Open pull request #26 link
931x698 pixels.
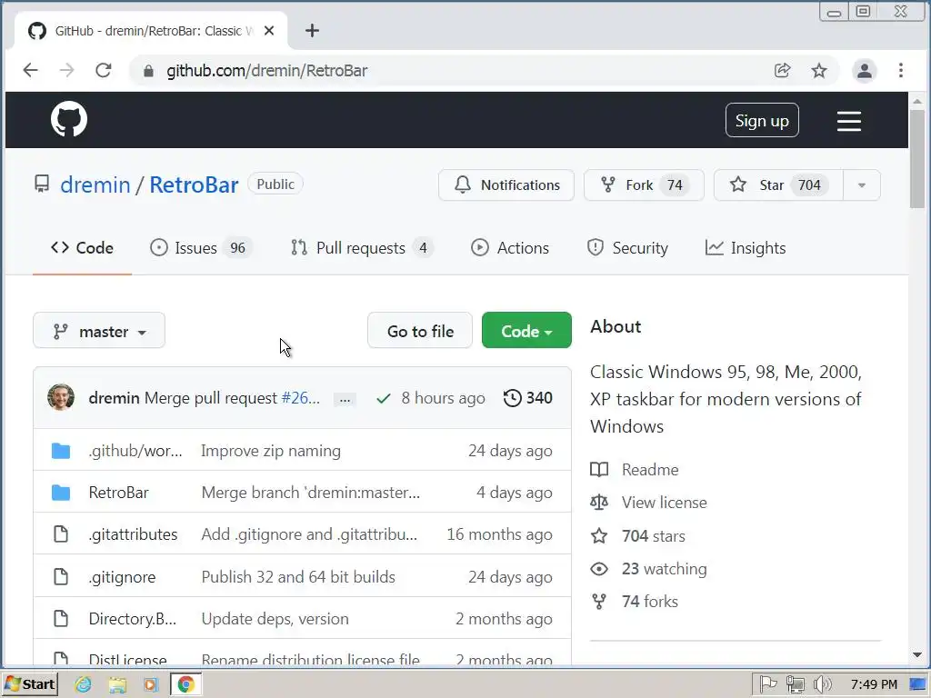tap(300, 398)
